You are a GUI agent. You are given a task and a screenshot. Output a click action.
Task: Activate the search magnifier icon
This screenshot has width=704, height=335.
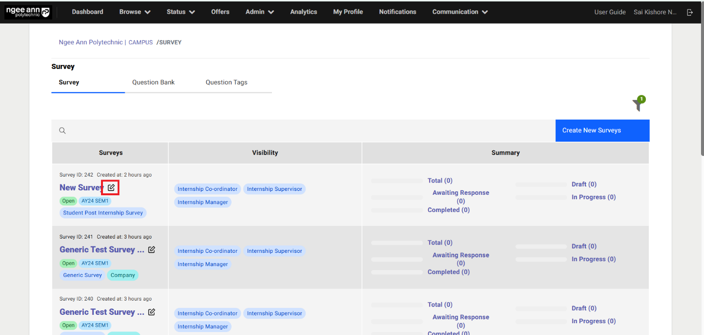pyautogui.click(x=62, y=130)
